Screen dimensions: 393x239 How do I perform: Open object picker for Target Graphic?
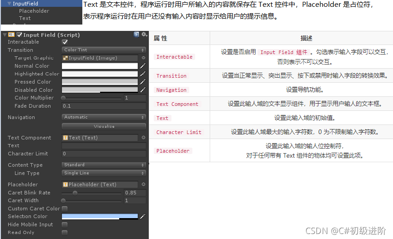143,58
